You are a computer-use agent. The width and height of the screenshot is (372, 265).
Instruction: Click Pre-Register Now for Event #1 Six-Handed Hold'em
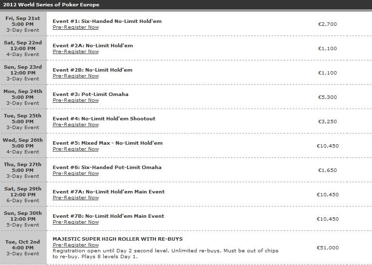75,27
